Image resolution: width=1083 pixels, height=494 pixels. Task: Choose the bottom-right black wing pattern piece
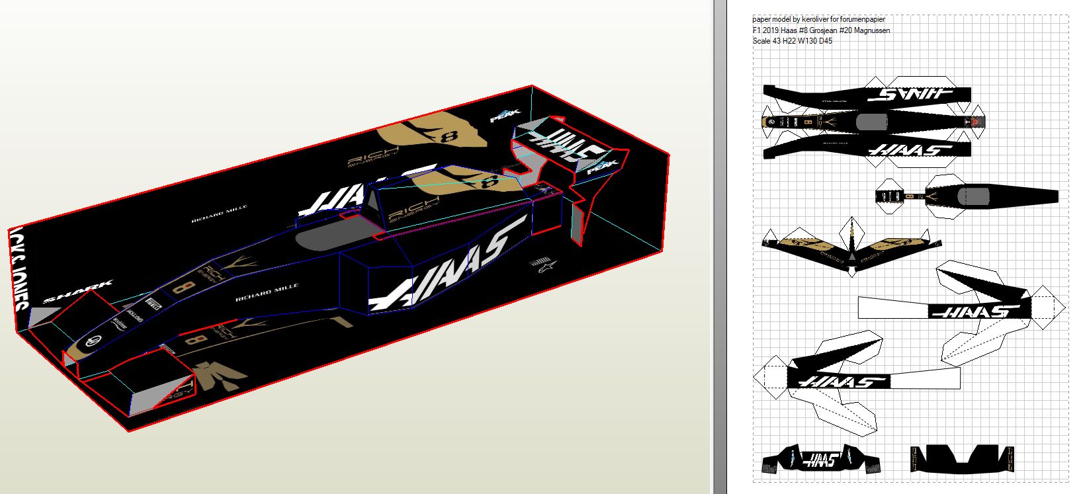click(x=963, y=458)
